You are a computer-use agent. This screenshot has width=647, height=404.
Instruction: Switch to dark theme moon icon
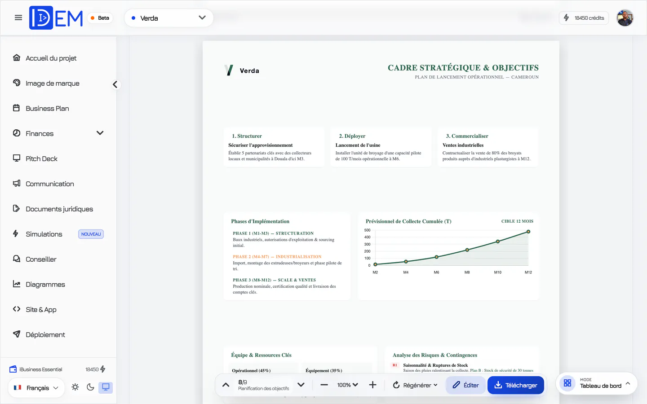click(x=90, y=387)
